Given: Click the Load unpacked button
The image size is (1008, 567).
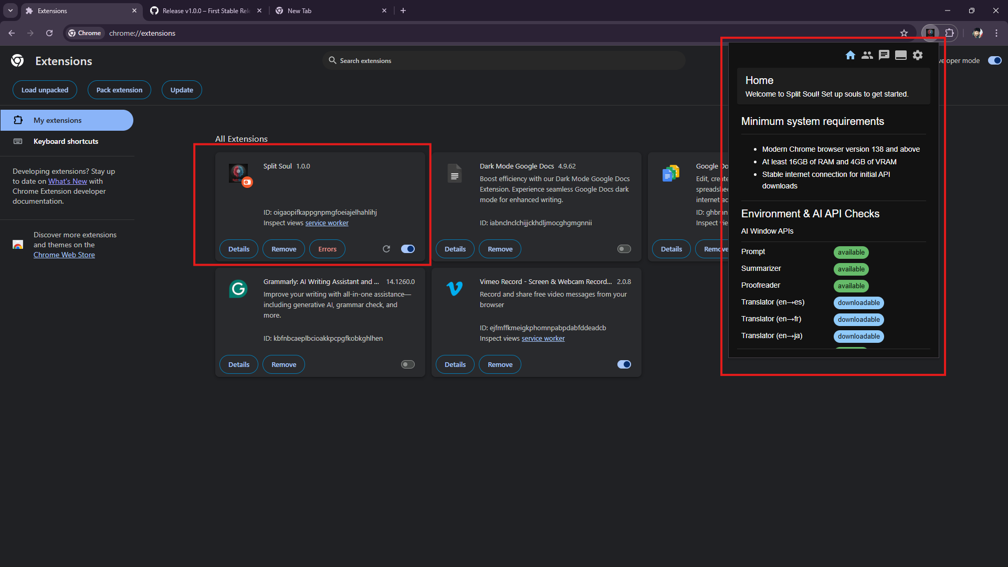Looking at the screenshot, I should 45,90.
